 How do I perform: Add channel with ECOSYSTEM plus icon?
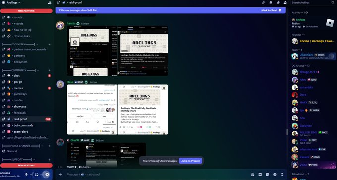49,45
